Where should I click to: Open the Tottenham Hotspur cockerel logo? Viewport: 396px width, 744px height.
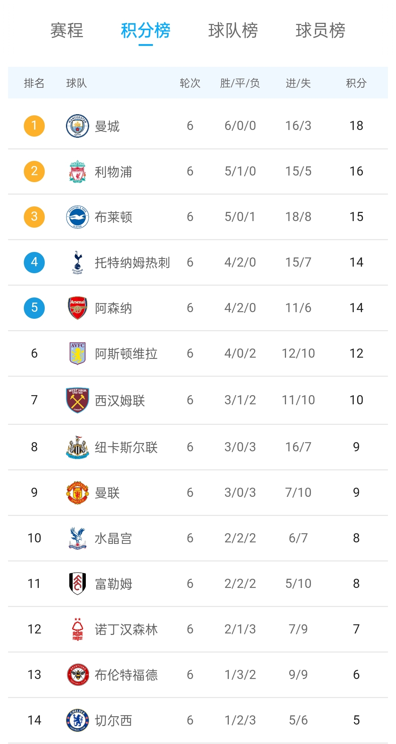click(x=77, y=263)
